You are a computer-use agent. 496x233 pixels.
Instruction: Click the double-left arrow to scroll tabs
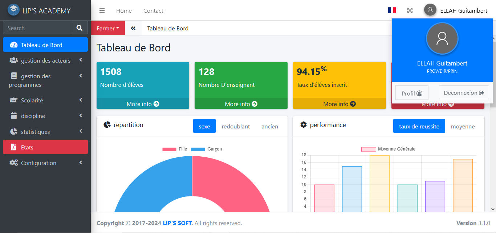133,28
